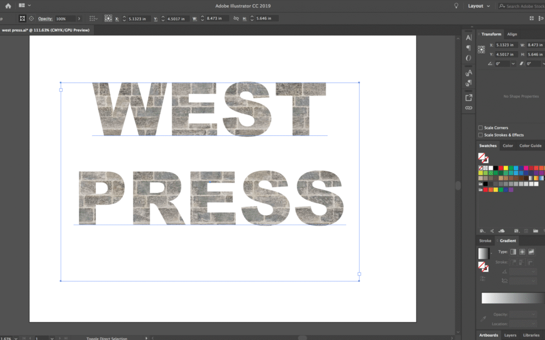The width and height of the screenshot is (545, 340).
Task: Click the Swatch Libraries menu icon
Action: [x=482, y=230]
